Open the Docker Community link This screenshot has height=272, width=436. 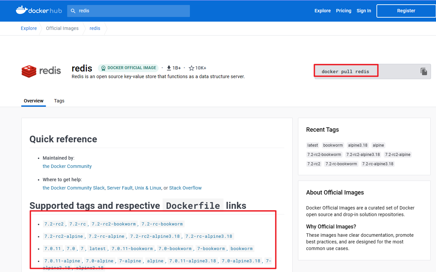click(67, 166)
